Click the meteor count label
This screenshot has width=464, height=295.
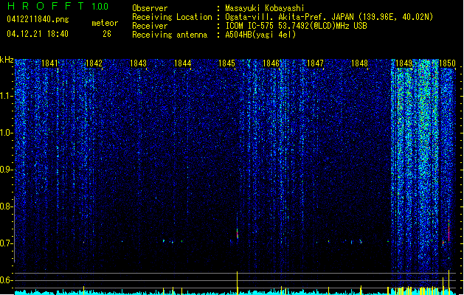[x=105, y=23]
